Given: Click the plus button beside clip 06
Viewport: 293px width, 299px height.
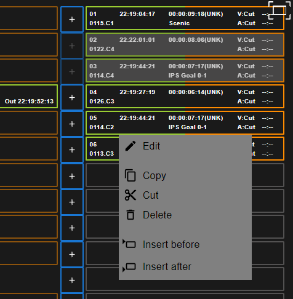Looking at the screenshot, I should [72, 150].
